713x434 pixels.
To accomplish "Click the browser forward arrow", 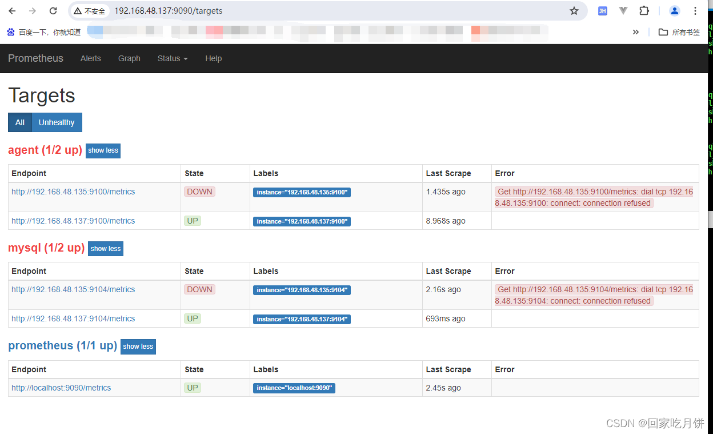I will pos(33,11).
